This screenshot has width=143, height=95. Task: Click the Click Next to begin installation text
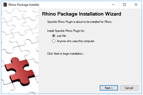click(66, 54)
